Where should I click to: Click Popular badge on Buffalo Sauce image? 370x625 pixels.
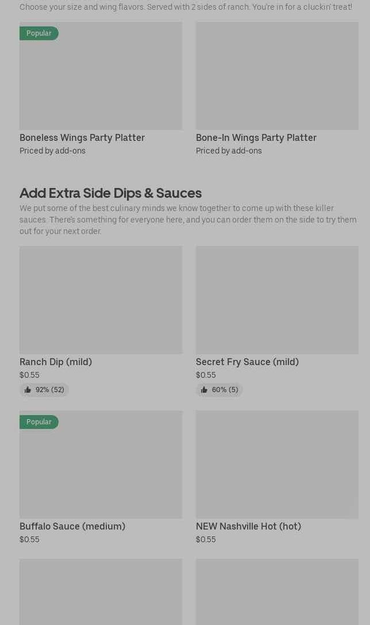39,422
